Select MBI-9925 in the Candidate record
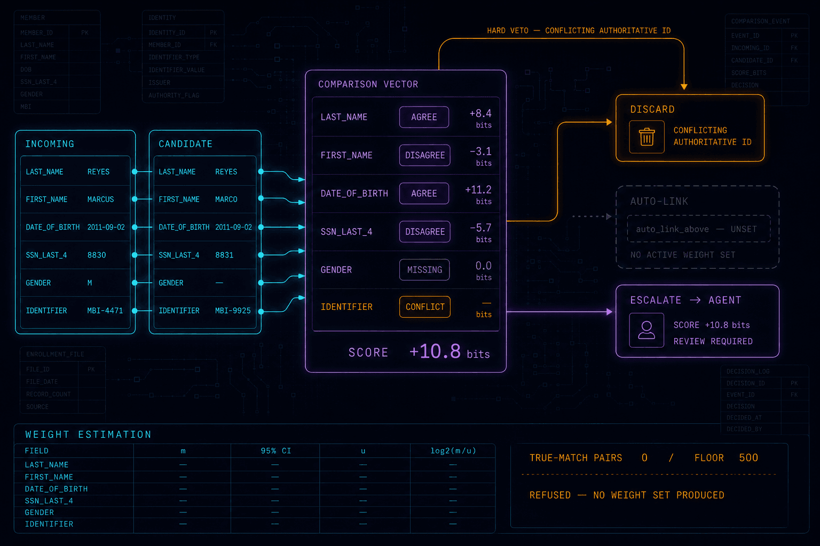The image size is (820, 546). [233, 310]
